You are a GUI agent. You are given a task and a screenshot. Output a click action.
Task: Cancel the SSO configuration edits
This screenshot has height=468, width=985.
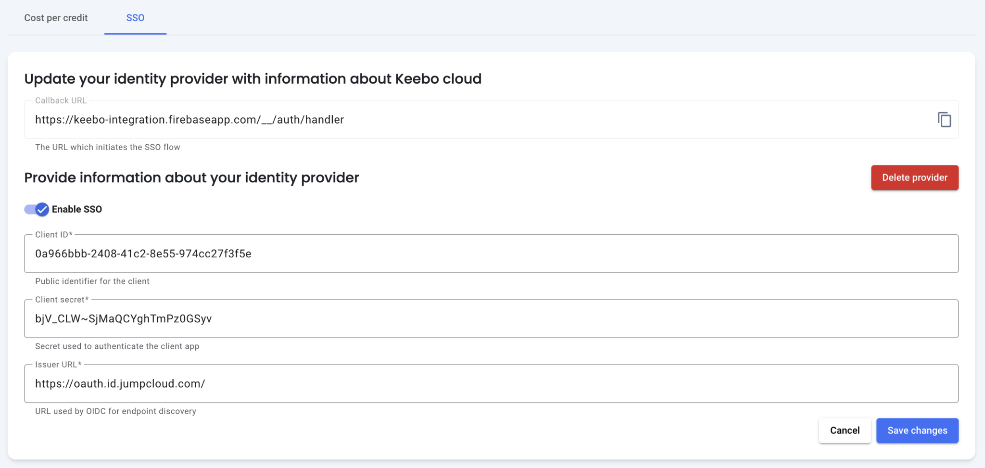coord(844,430)
